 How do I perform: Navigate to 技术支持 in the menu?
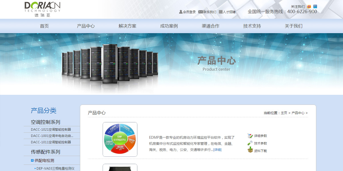[x=252, y=26]
